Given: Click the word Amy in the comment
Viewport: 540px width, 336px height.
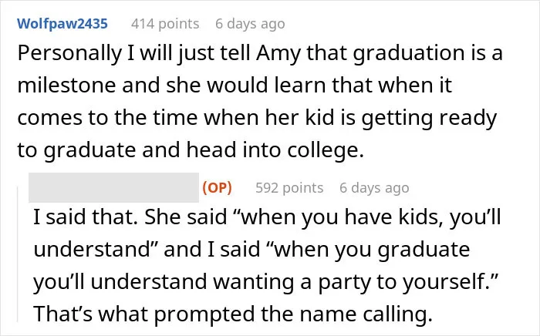Looking at the screenshot, I should [x=278, y=54].
